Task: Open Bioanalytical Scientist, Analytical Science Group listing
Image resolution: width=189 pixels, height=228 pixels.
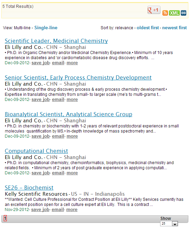Action: [69, 114]
